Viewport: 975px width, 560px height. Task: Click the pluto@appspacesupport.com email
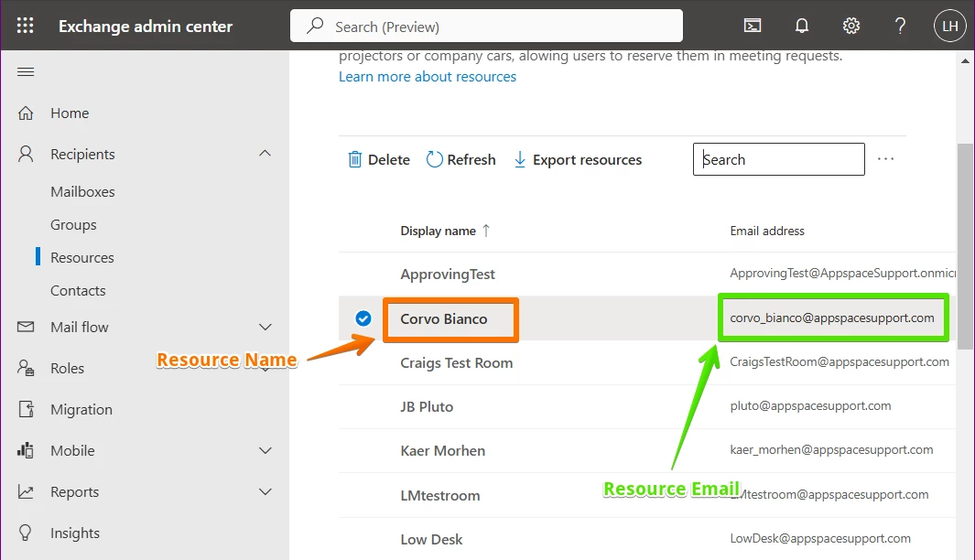[x=810, y=406]
